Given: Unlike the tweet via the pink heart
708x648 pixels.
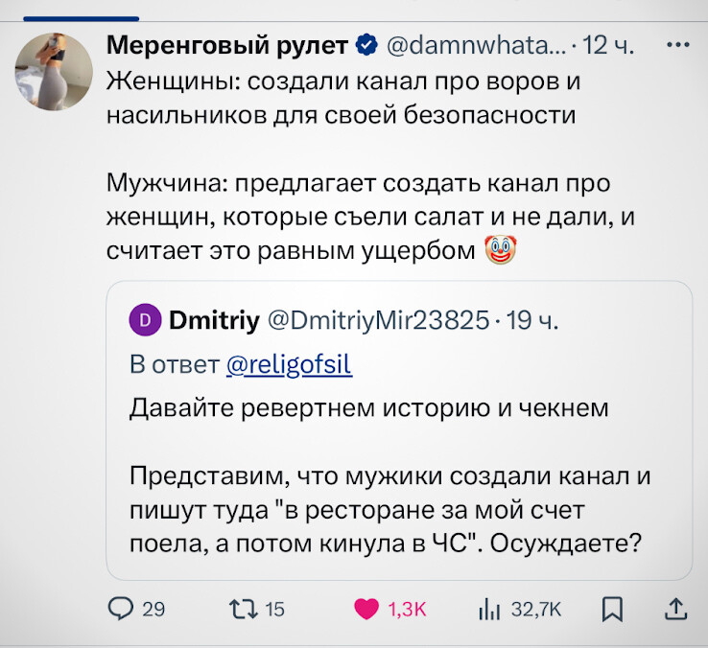Looking at the screenshot, I should [x=366, y=608].
